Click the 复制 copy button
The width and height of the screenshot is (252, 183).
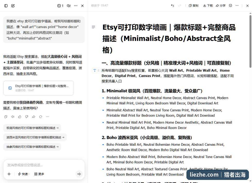pos(193,6)
